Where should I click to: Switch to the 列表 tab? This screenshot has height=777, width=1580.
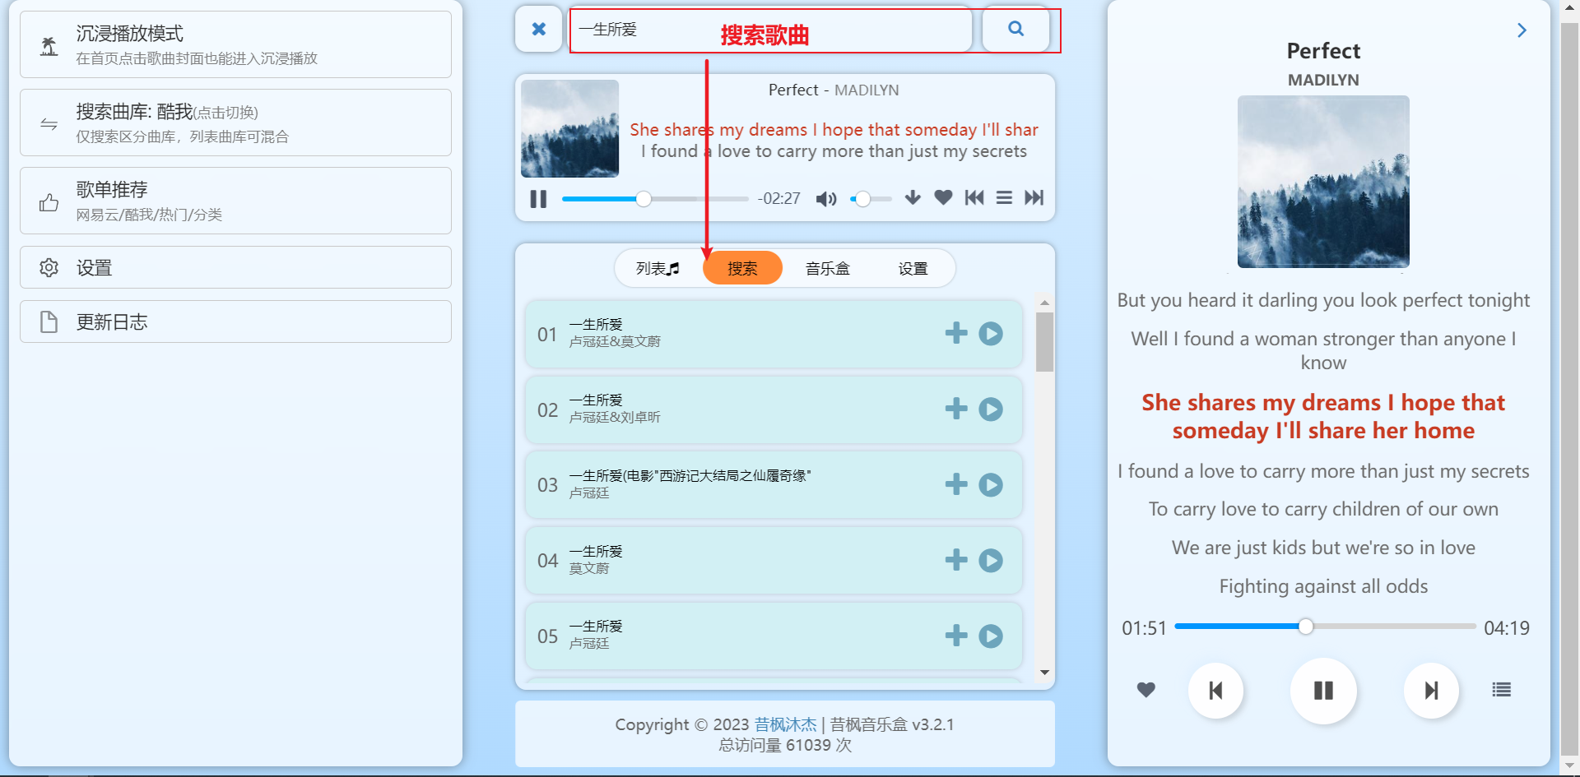[658, 269]
